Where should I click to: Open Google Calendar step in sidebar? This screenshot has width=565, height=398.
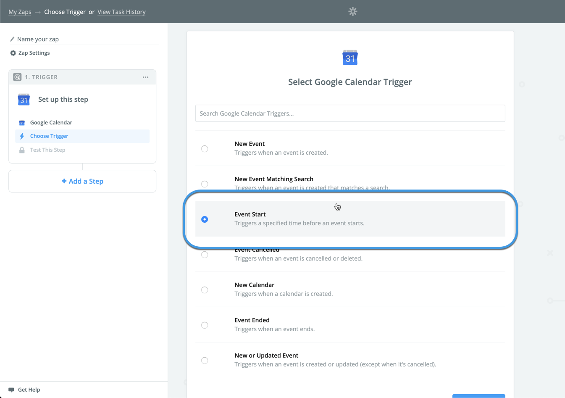tap(51, 123)
